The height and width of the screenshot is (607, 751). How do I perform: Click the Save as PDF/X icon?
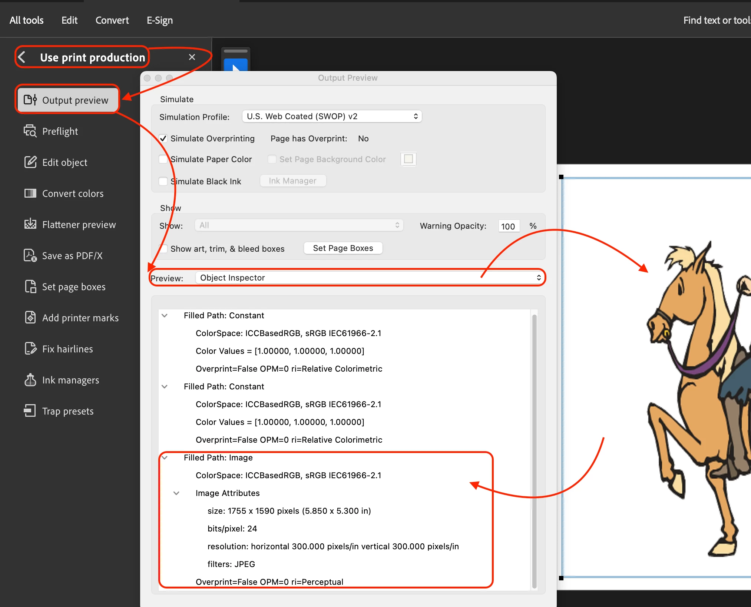[x=30, y=255]
